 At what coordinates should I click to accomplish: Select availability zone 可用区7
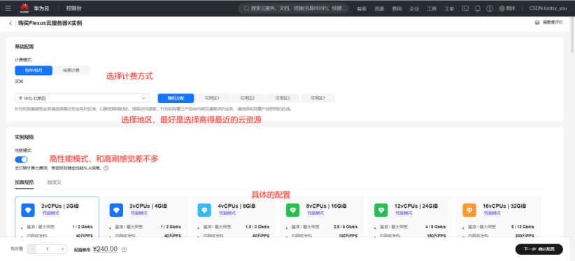318,98
